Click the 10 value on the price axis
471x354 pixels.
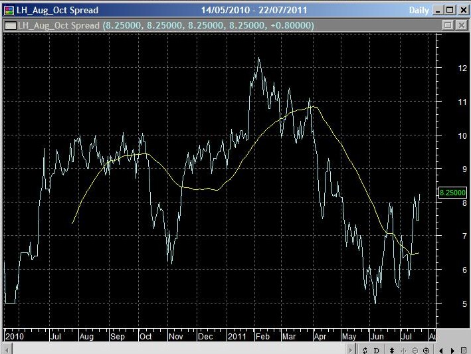(462, 135)
